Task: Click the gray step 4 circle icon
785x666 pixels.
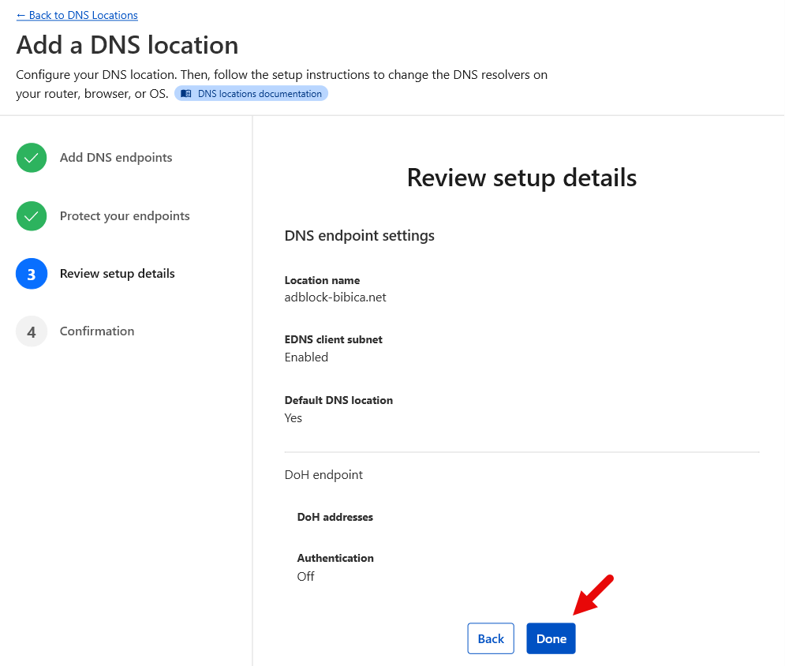Action: pyautogui.click(x=32, y=331)
